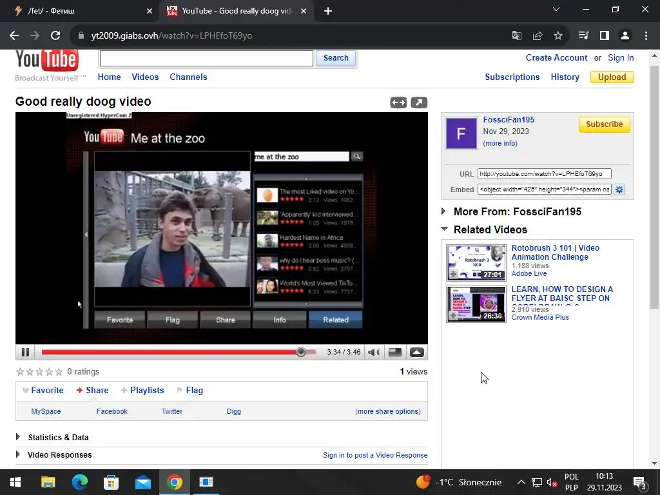Image resolution: width=660 pixels, height=495 pixels.
Task: Open viewing History
Action: [x=565, y=77]
